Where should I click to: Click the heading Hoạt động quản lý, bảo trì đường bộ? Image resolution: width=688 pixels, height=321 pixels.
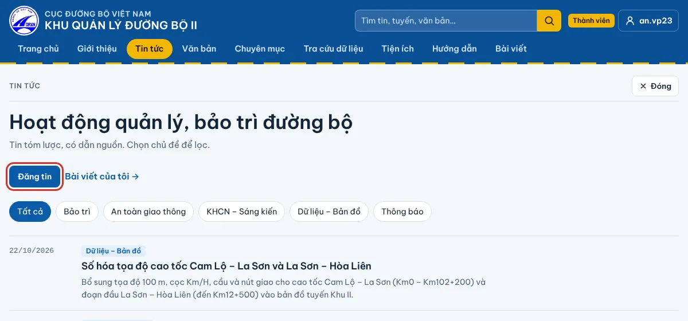click(x=181, y=122)
